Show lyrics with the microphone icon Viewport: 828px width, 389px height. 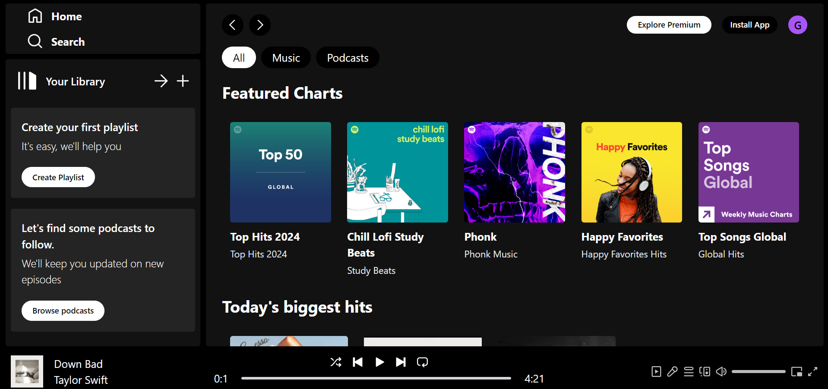point(672,371)
